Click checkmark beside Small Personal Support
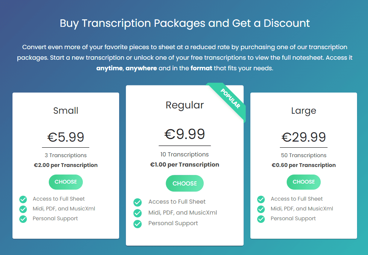The image size is (368, 255). tap(23, 219)
